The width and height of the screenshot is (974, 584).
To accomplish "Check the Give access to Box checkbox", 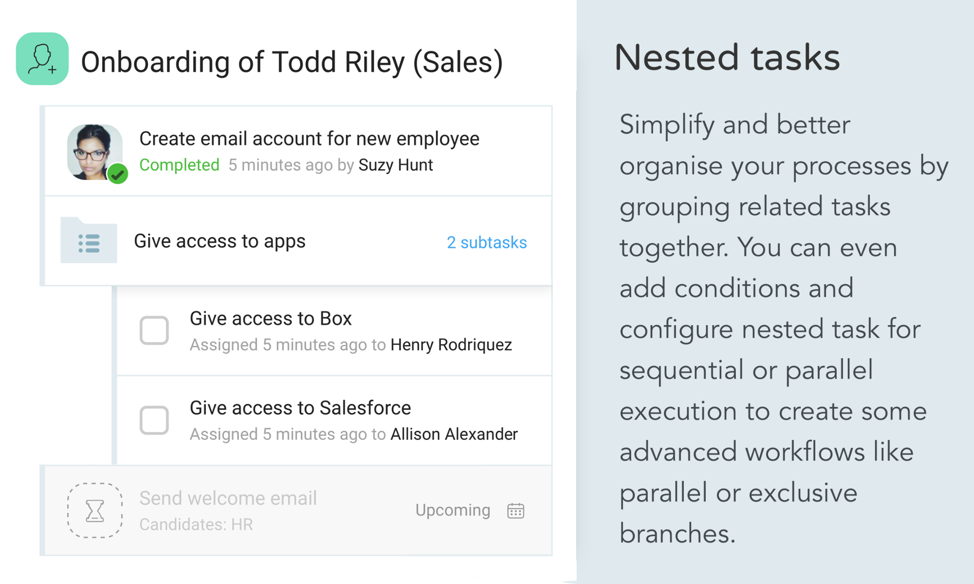I will click(x=154, y=330).
